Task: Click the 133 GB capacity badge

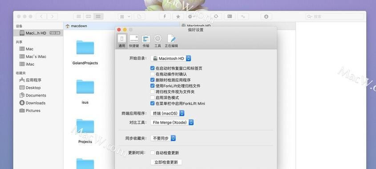Action: pos(55,33)
